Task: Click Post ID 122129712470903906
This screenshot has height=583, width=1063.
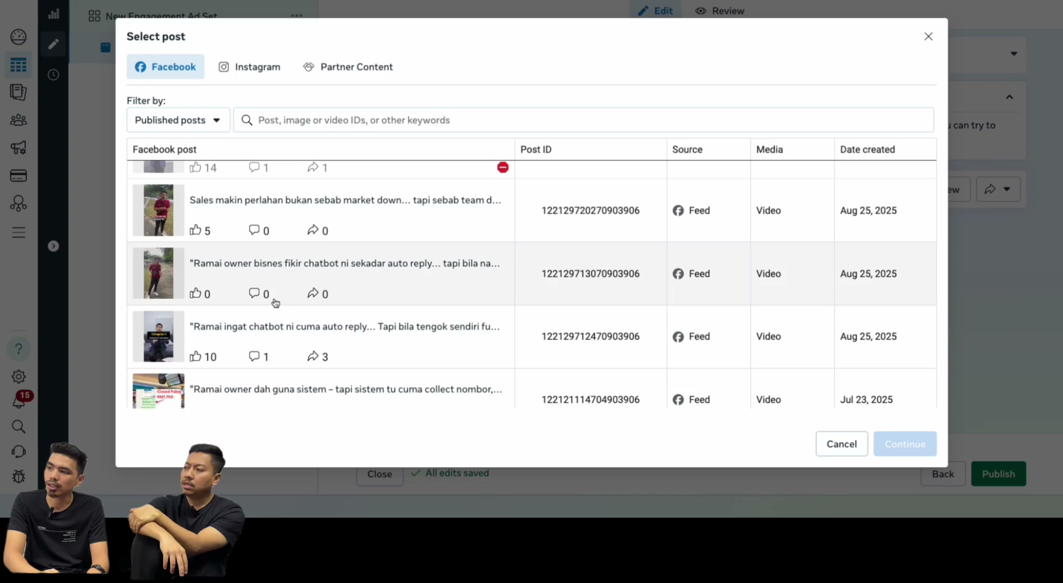Action: 590,336
